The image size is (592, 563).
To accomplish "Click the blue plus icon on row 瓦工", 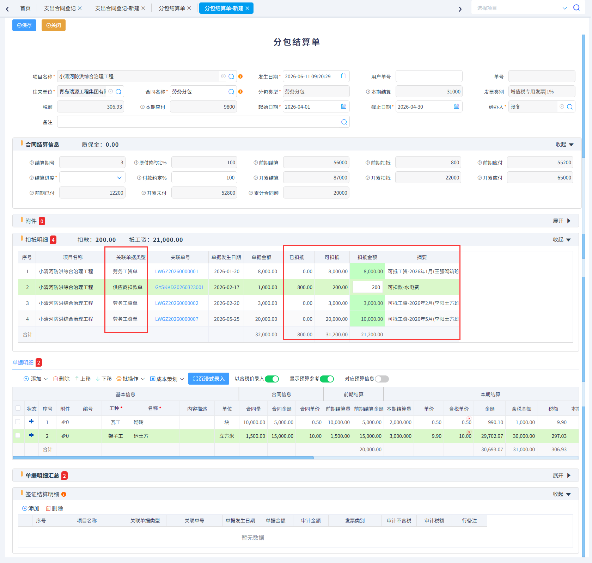I will coord(31,422).
